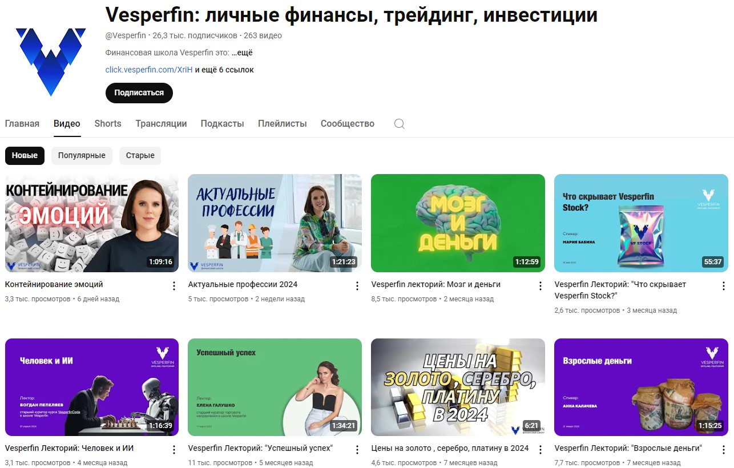Open three-dot menu for Человек и ИИ video
734x468 pixels.
(174, 450)
